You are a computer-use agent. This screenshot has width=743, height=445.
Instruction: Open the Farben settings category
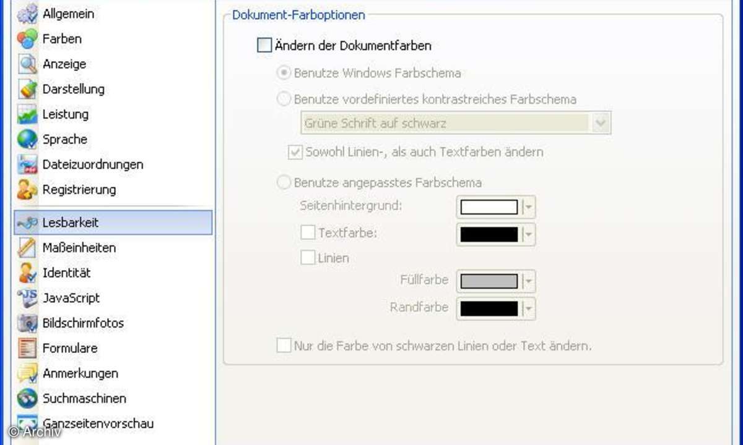coord(62,38)
